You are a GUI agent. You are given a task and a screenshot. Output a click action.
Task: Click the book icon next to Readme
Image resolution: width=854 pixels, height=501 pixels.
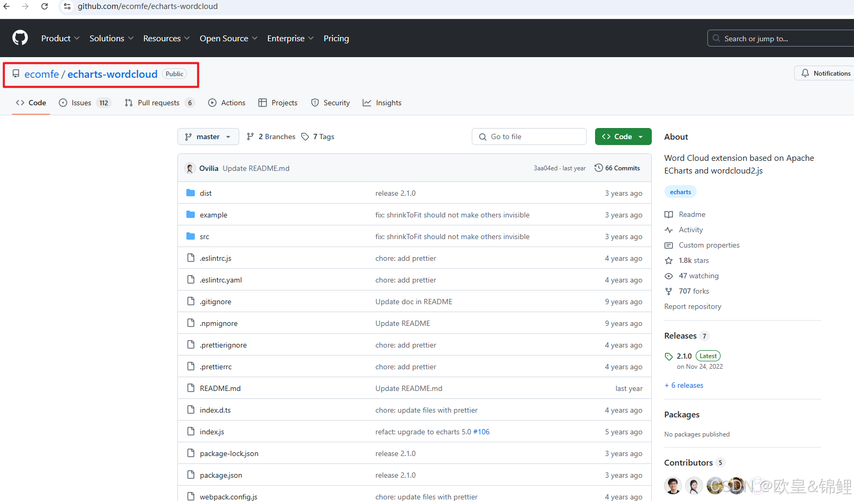(x=669, y=214)
